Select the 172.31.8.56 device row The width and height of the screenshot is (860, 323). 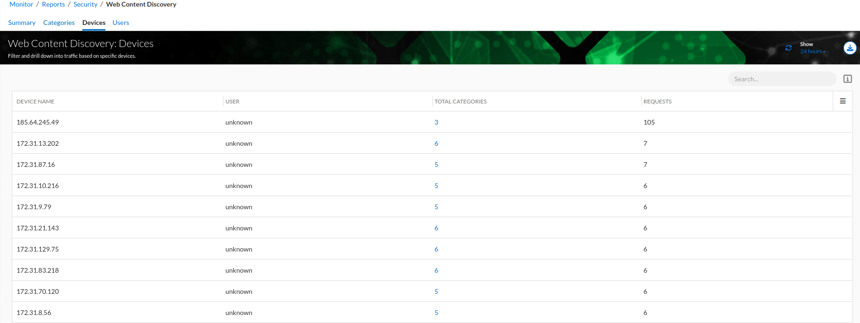34,313
